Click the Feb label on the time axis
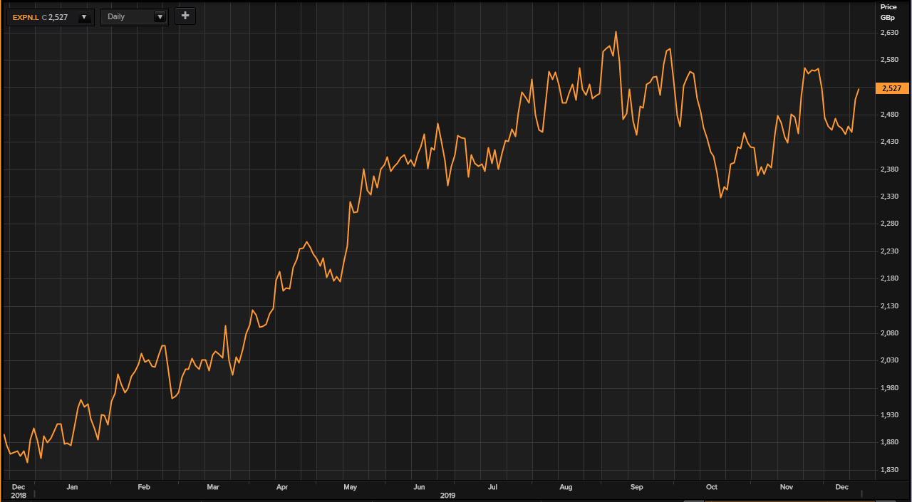 144,488
